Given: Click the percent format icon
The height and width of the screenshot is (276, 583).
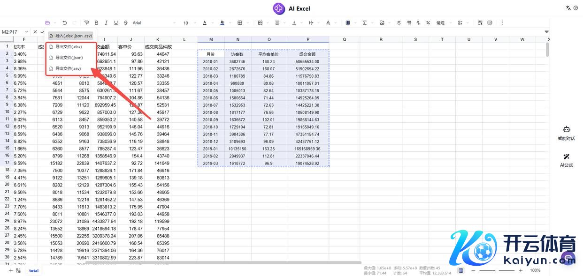Looking at the screenshot, I should tap(428, 22).
